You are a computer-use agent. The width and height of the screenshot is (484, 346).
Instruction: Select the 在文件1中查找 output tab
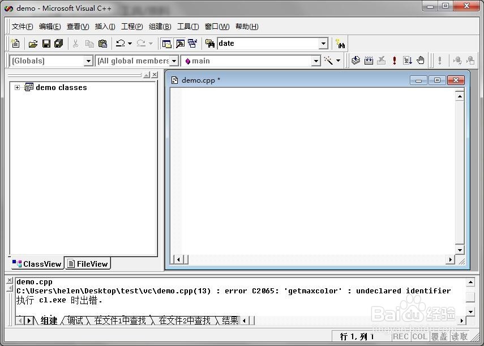(120, 321)
